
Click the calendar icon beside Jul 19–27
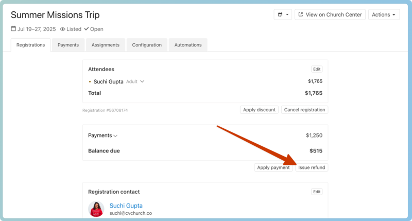(x=13, y=29)
